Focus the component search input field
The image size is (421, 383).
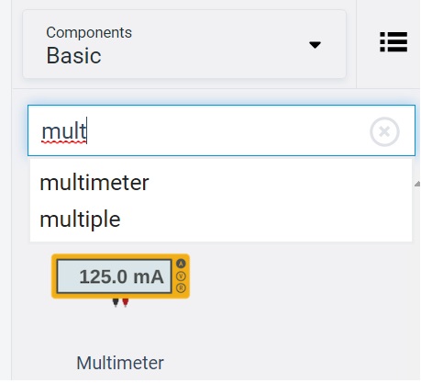tap(221, 130)
